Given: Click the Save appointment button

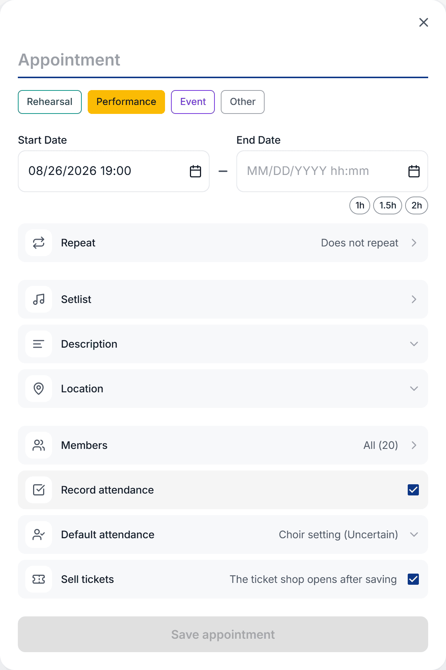Looking at the screenshot, I should click(x=223, y=634).
